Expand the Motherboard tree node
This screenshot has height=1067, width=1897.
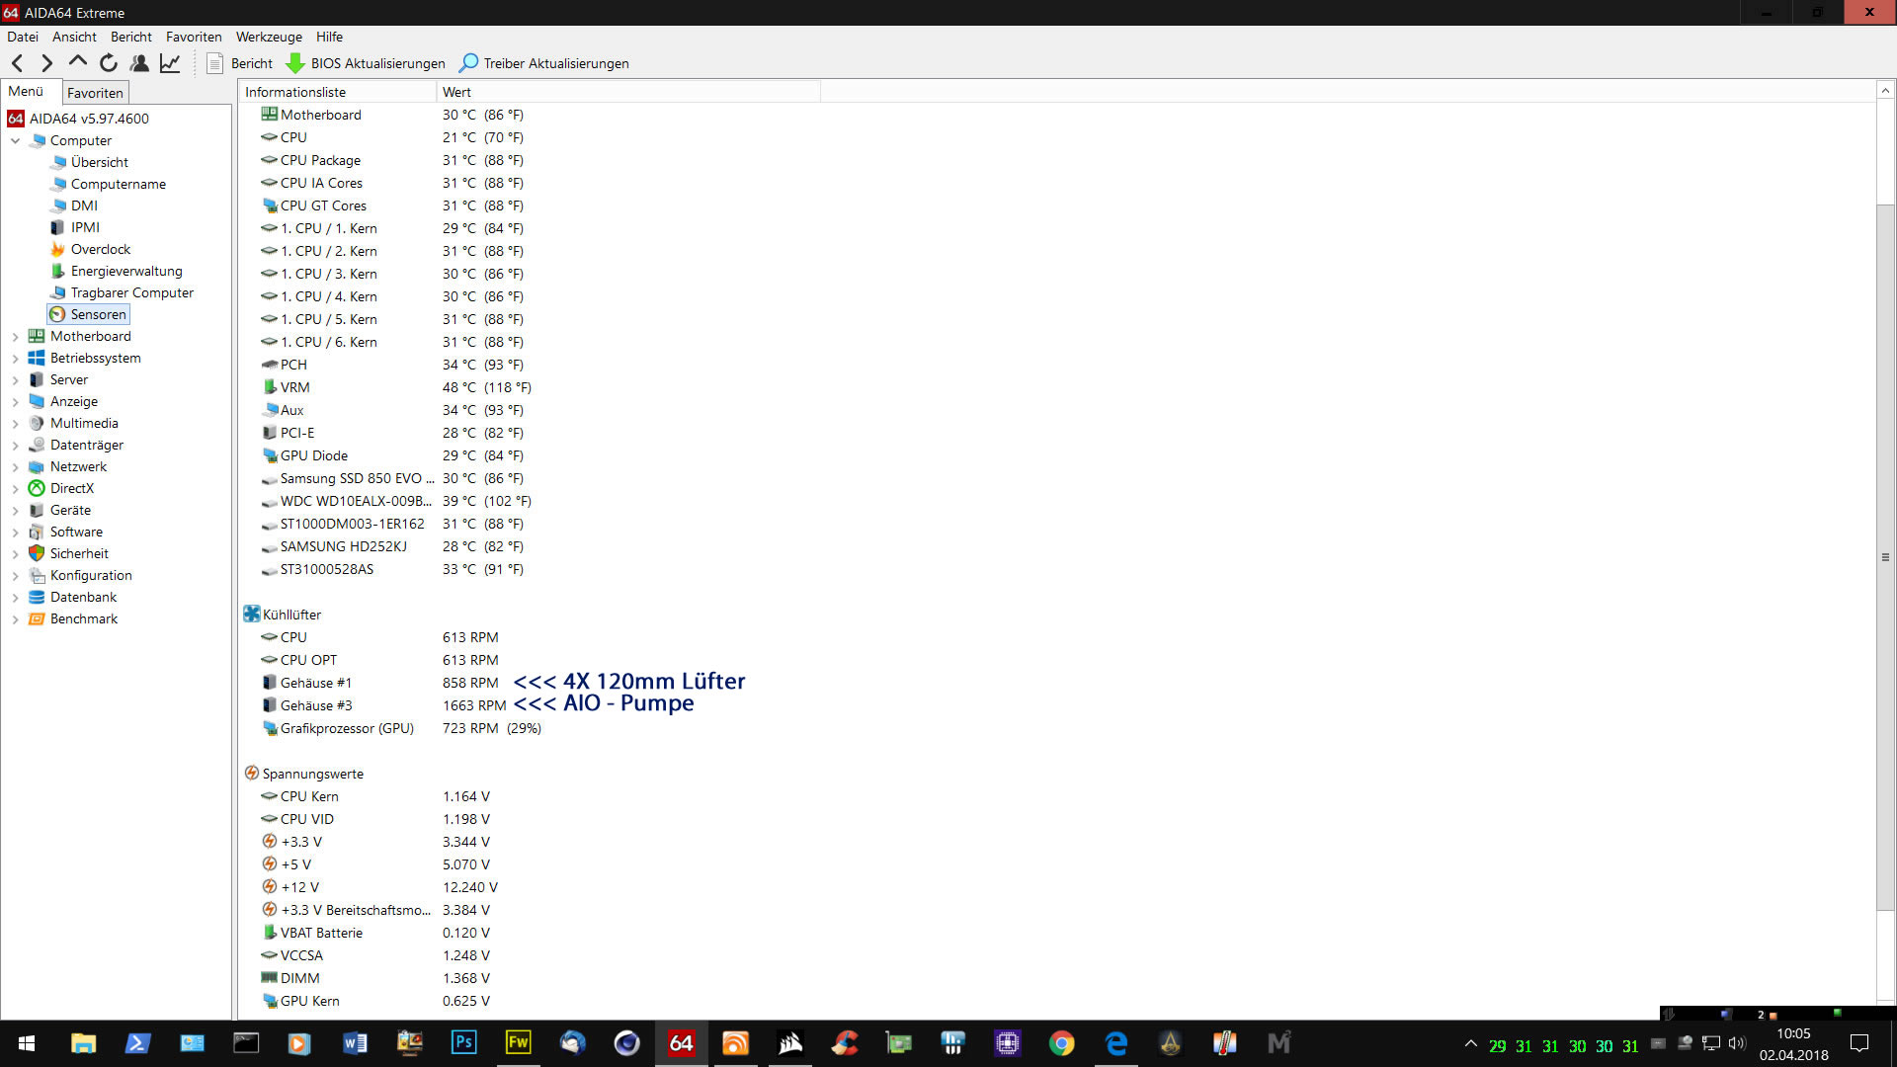15,337
